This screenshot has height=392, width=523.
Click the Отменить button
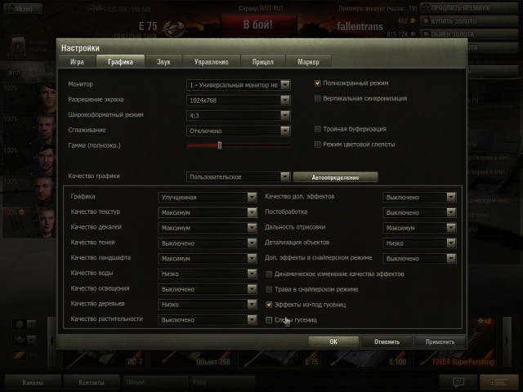(x=387, y=341)
